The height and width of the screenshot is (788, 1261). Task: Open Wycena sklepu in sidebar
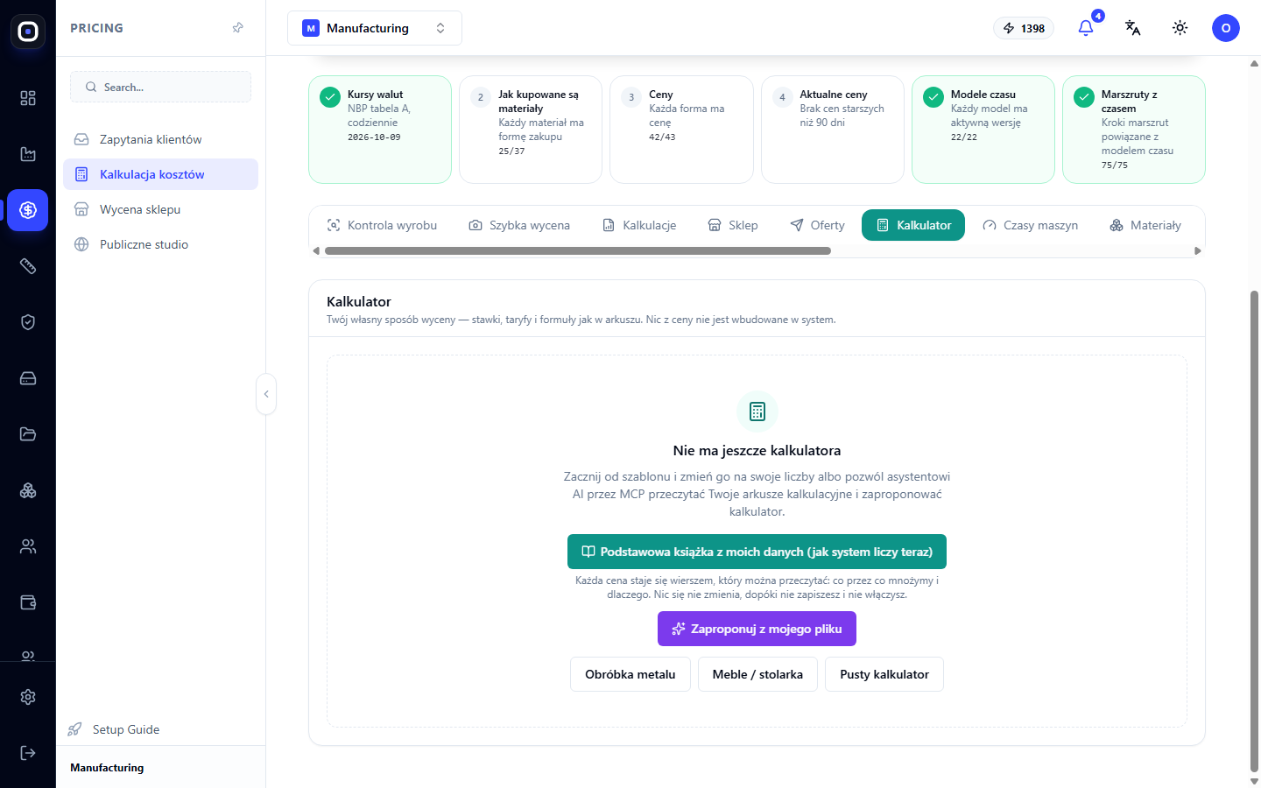160,209
